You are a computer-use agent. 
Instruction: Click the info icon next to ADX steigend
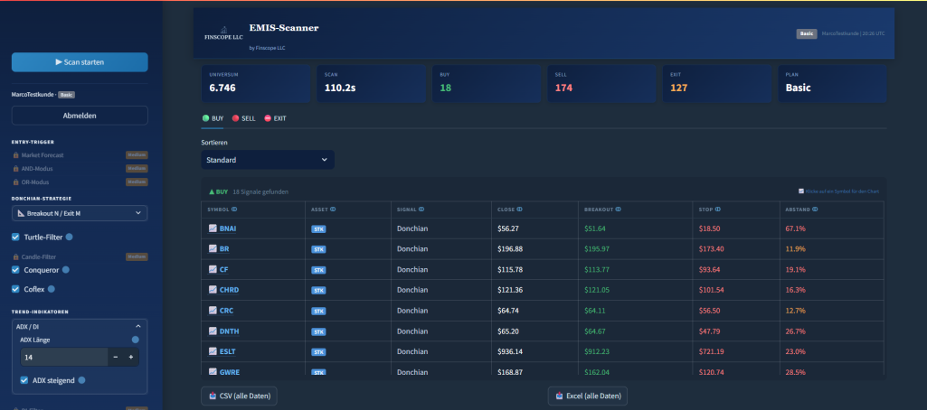point(81,380)
